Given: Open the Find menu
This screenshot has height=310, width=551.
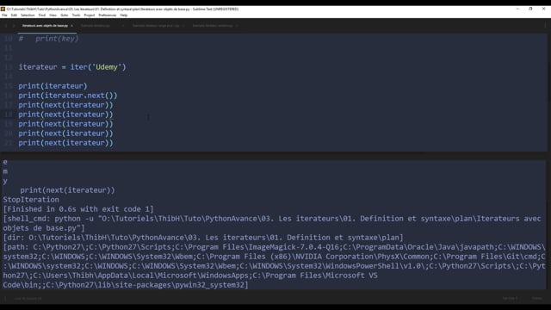Looking at the screenshot, I should point(42,15).
